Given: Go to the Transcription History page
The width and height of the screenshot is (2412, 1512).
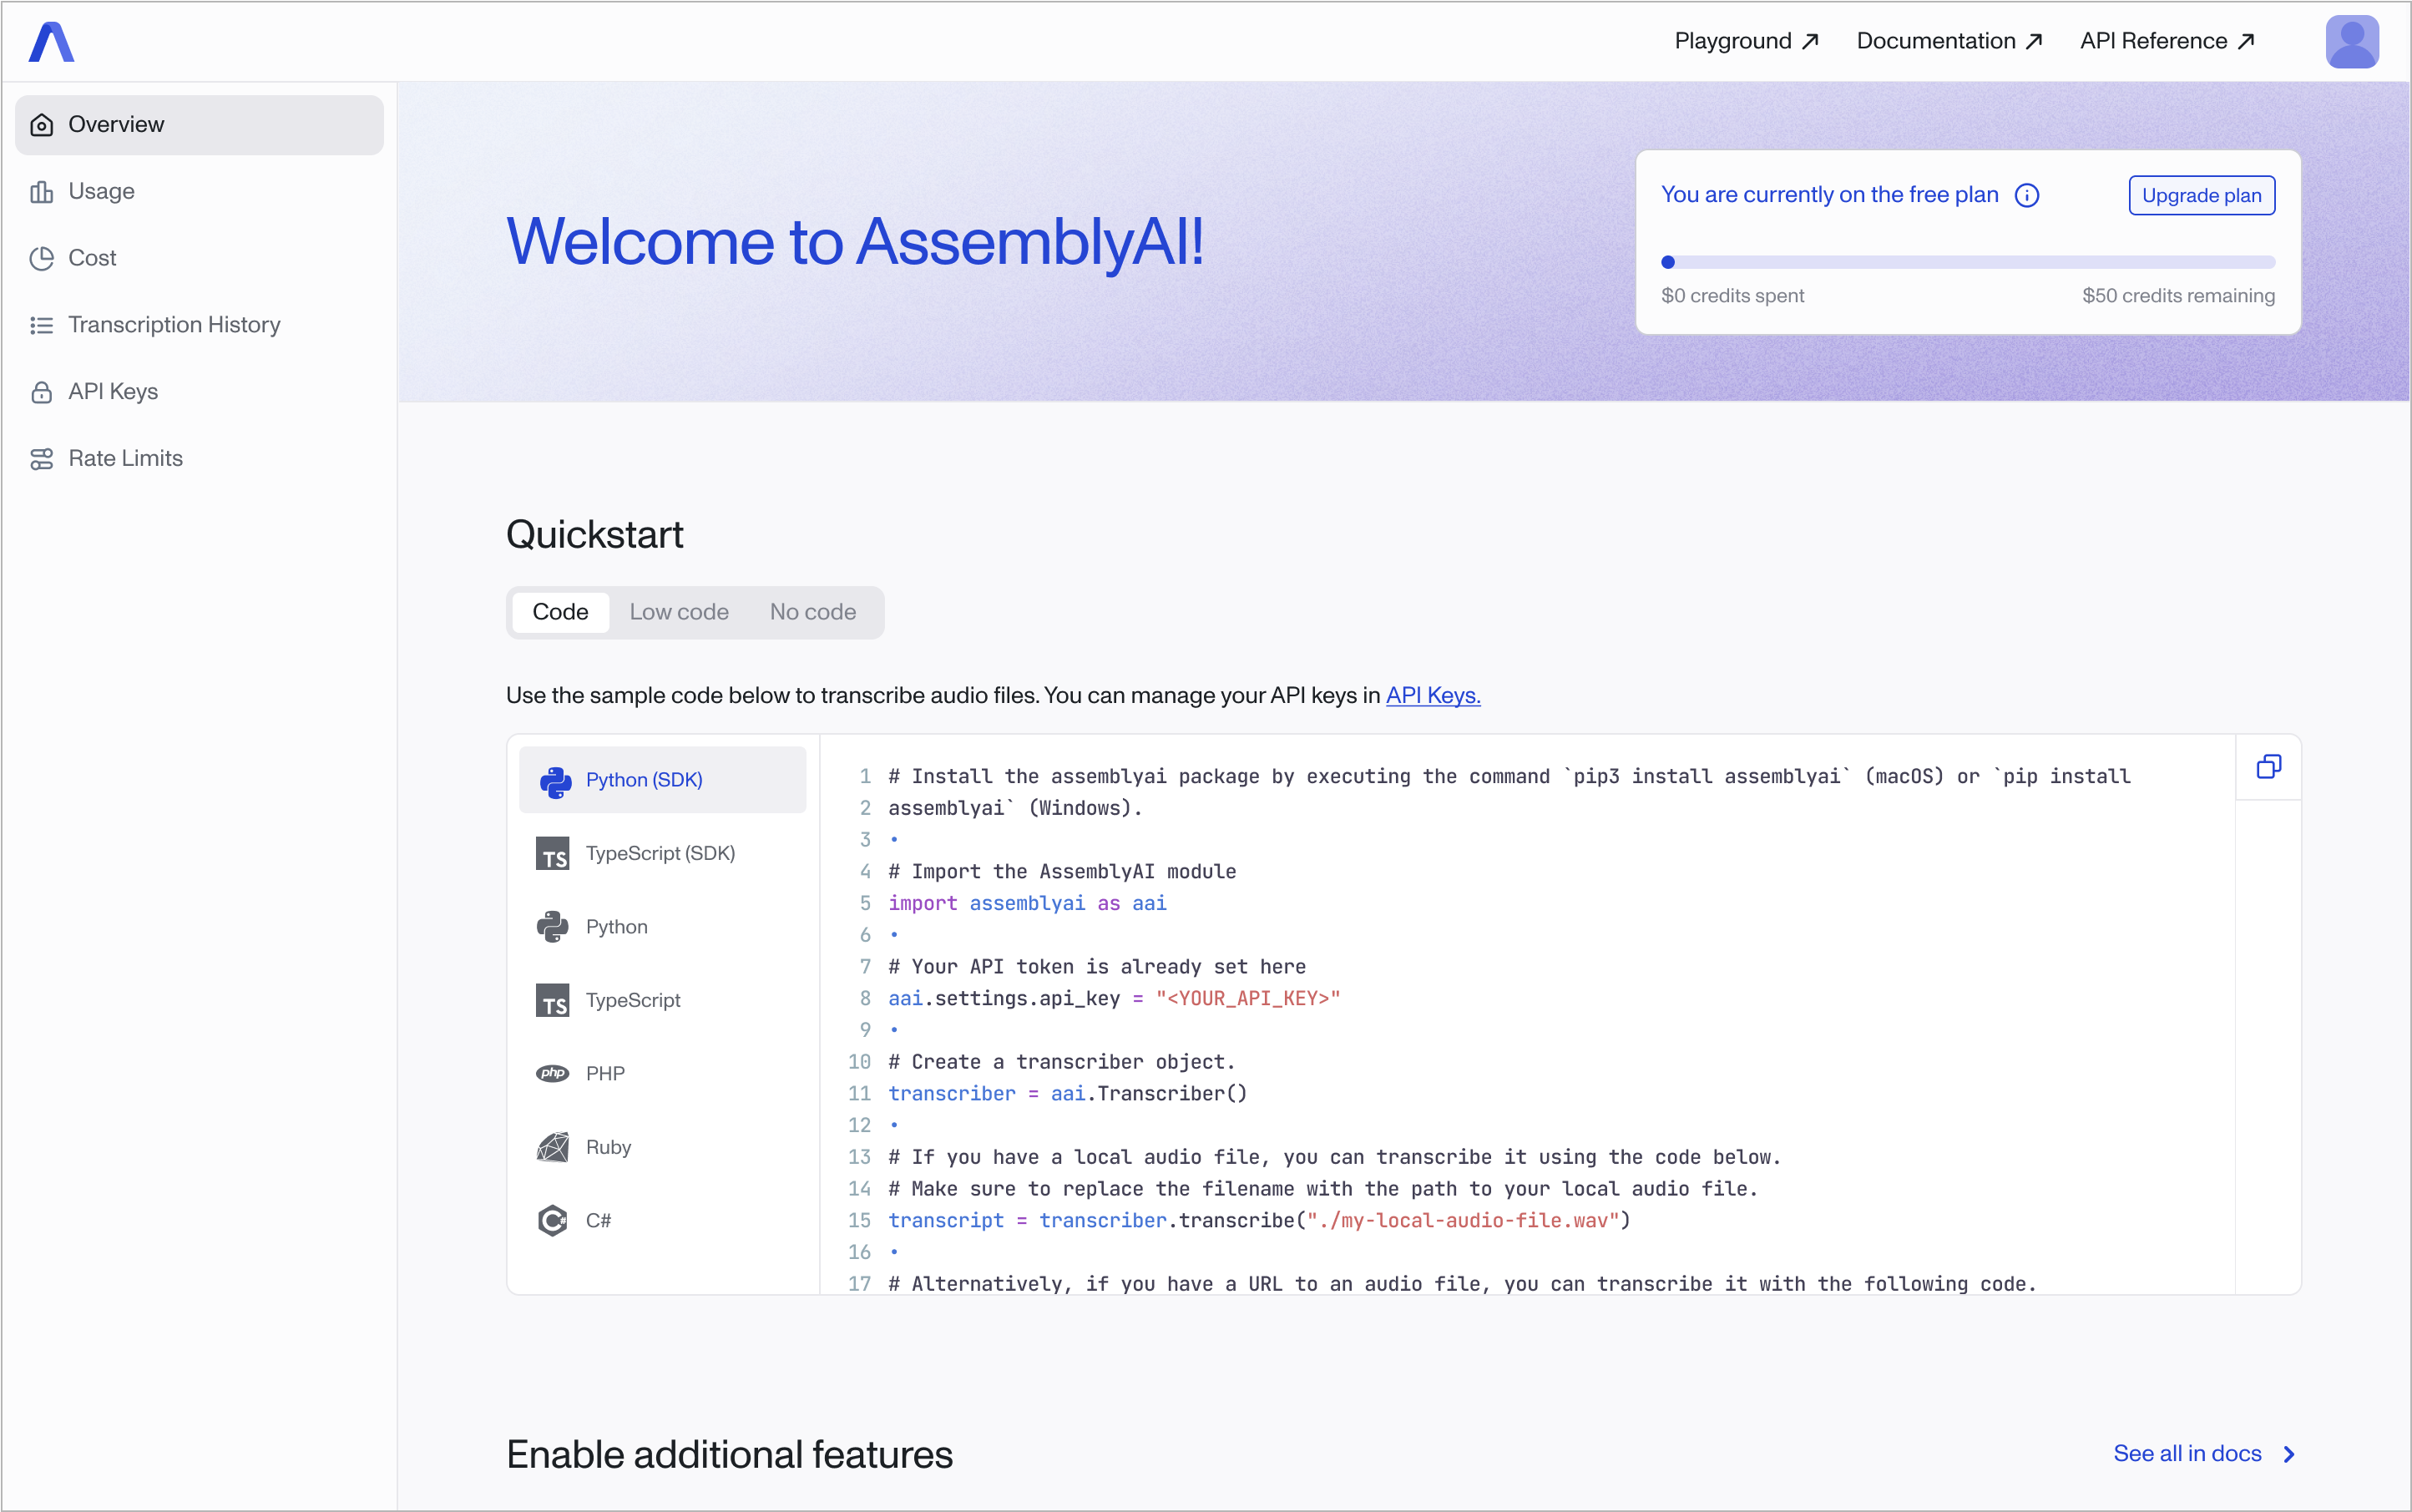Looking at the screenshot, I should click(174, 325).
